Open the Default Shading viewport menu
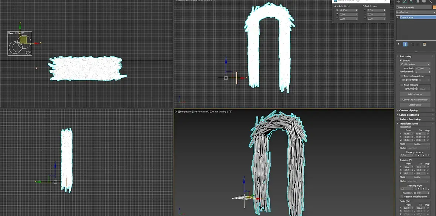Screen dimensions: 436x216 (219, 112)
